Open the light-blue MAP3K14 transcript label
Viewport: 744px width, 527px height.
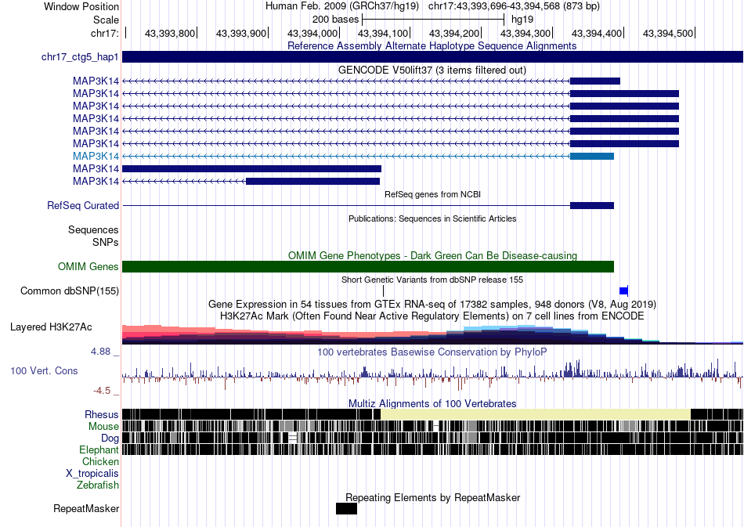(96, 156)
